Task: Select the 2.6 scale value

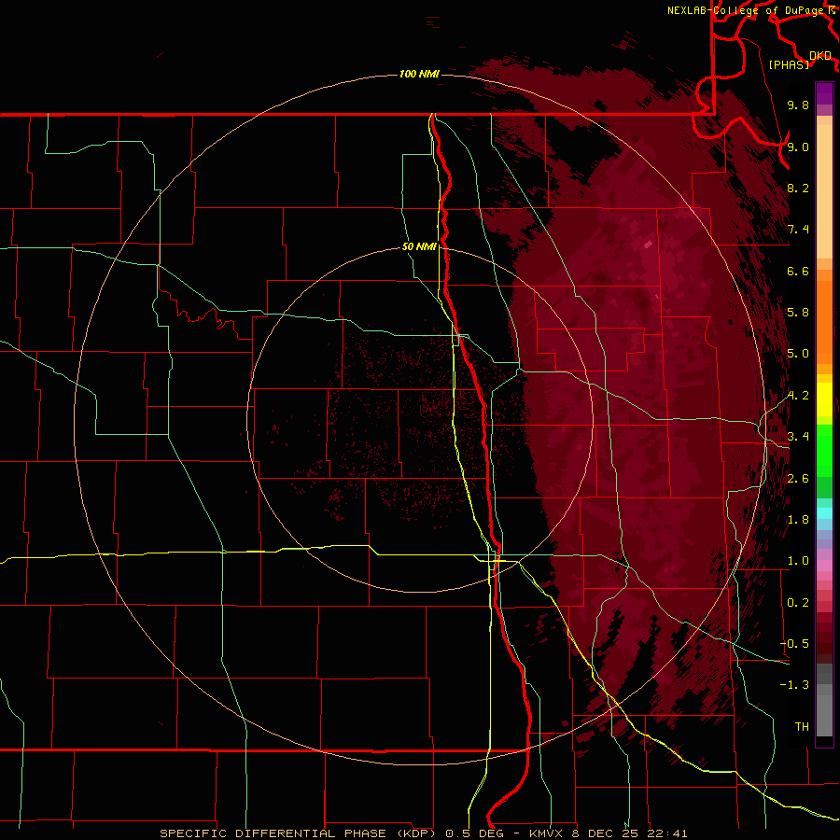Action: click(798, 479)
